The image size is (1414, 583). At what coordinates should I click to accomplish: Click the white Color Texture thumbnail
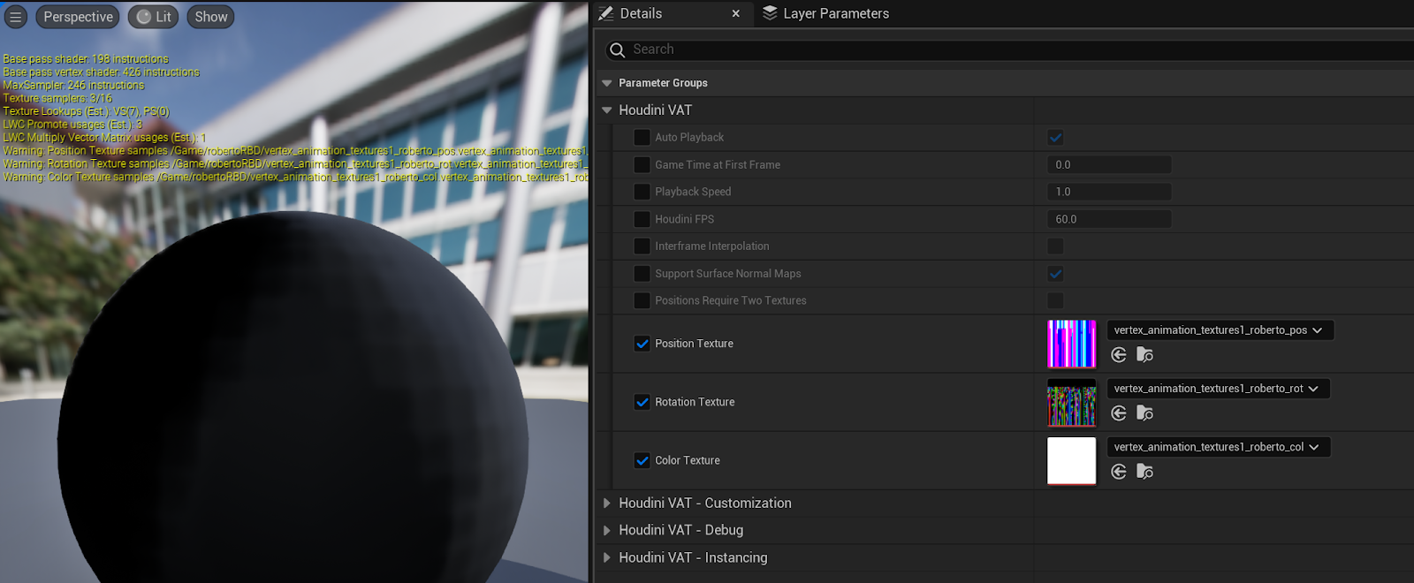pos(1071,460)
